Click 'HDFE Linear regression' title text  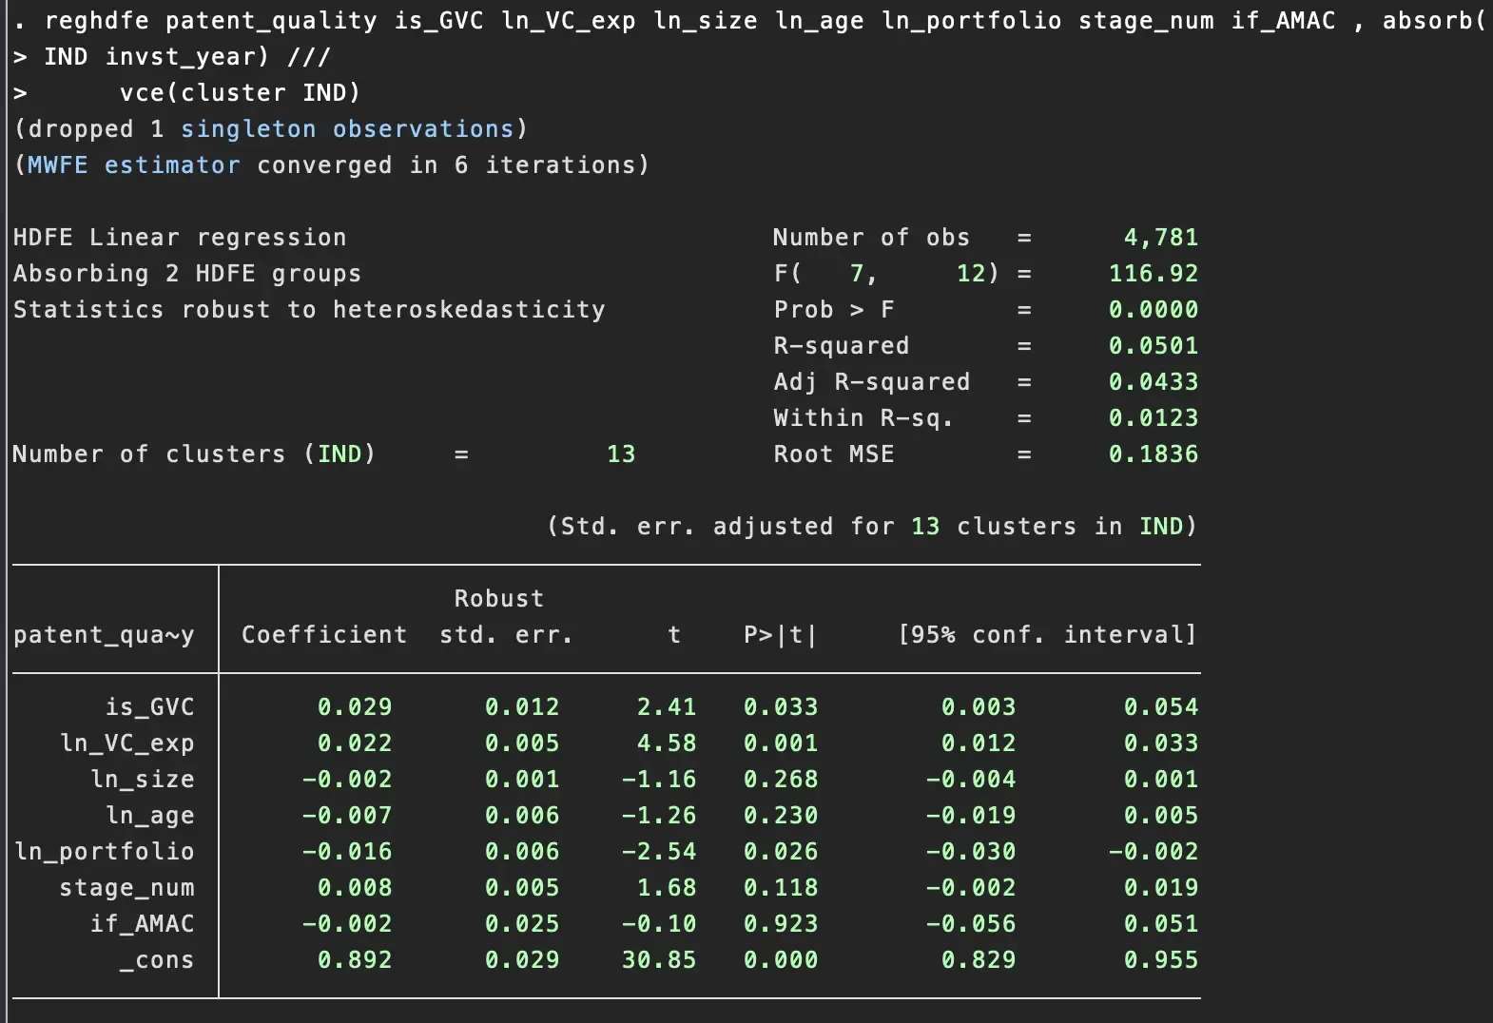tap(180, 238)
